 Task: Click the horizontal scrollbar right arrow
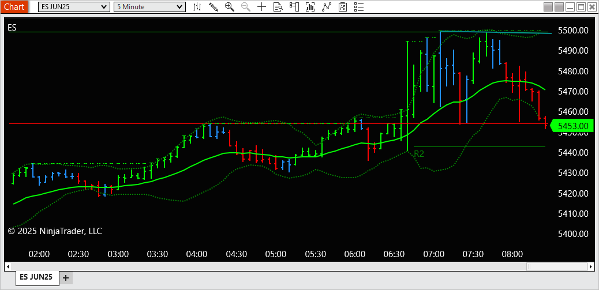tap(591, 266)
